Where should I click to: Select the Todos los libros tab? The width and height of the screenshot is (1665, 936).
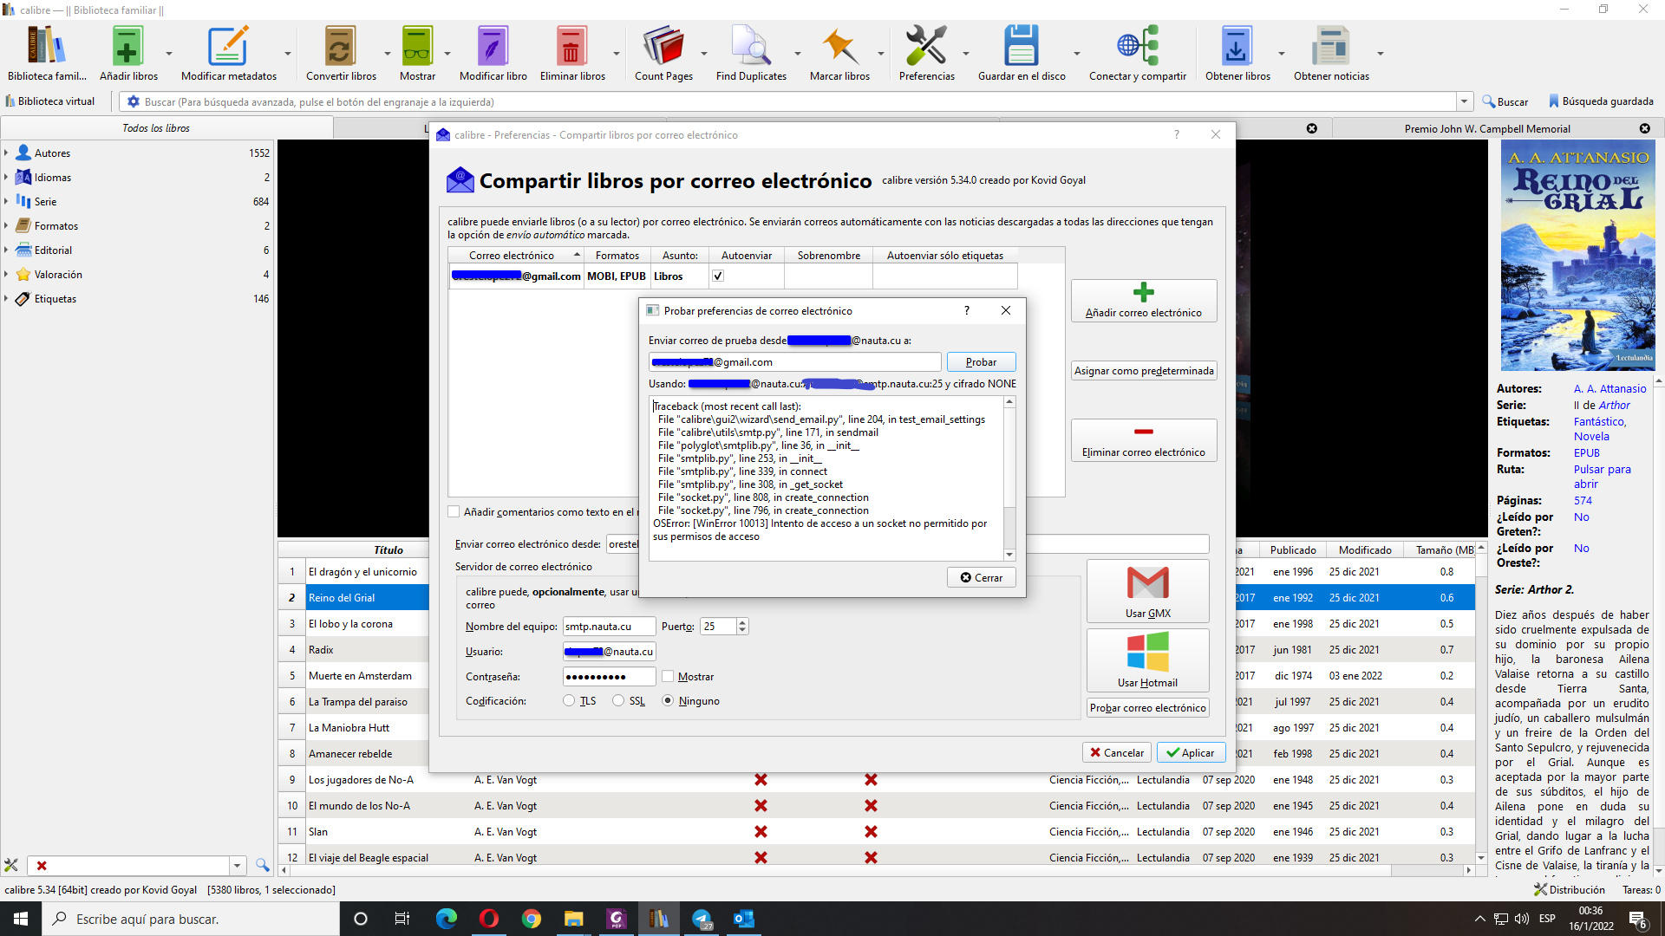click(x=156, y=128)
